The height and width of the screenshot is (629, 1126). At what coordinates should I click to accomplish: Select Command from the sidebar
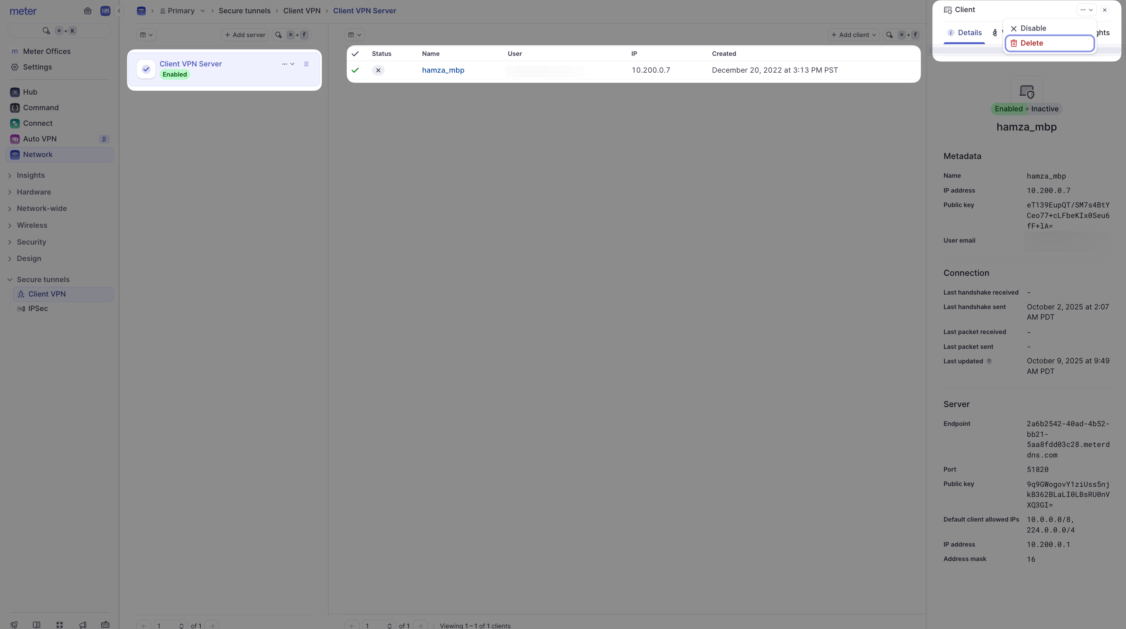pyautogui.click(x=40, y=107)
